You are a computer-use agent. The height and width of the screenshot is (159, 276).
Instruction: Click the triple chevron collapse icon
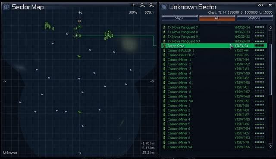click(x=260, y=5)
